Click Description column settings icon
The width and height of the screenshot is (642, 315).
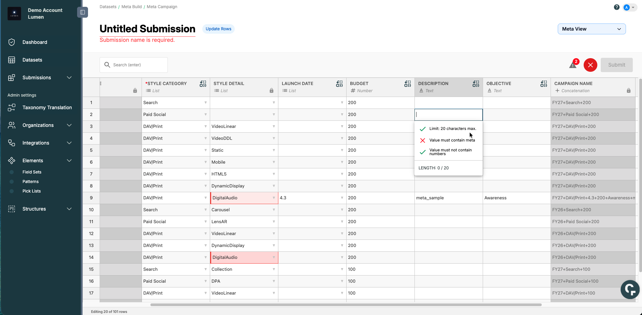[476, 84]
